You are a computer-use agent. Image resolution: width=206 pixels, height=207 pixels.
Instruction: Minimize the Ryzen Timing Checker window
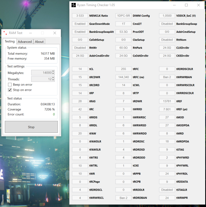174,5
